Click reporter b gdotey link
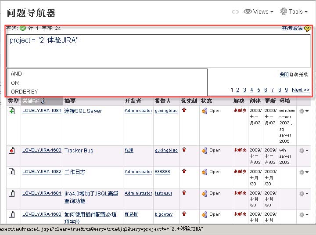 point(164,214)
